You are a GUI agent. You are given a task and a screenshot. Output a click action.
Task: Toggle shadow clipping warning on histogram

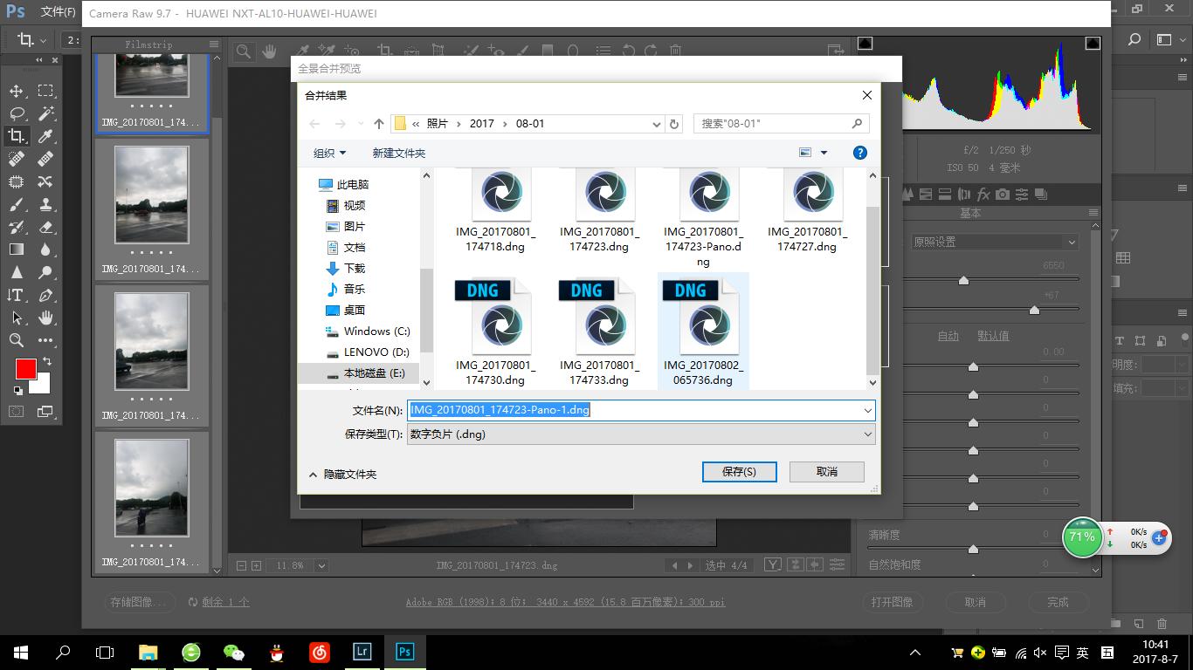(x=865, y=44)
